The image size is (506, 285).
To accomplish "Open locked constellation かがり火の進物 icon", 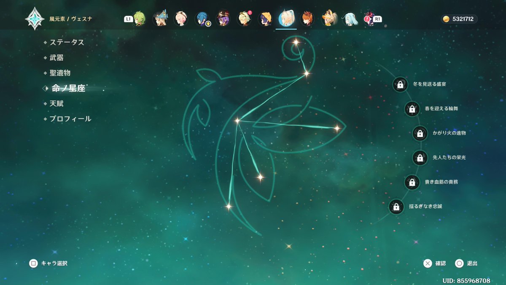I will tap(420, 133).
